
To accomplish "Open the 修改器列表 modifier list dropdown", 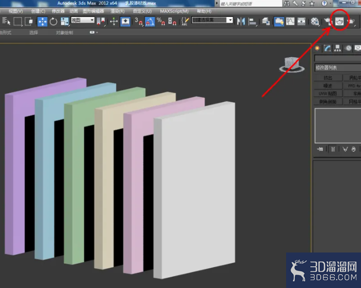I will 338,67.
